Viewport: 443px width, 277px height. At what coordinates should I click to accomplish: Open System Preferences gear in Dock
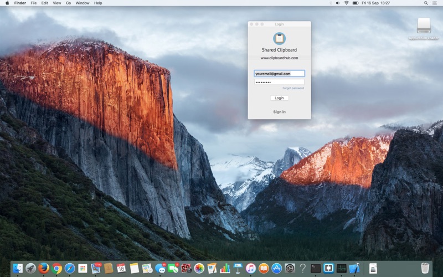[290, 268]
